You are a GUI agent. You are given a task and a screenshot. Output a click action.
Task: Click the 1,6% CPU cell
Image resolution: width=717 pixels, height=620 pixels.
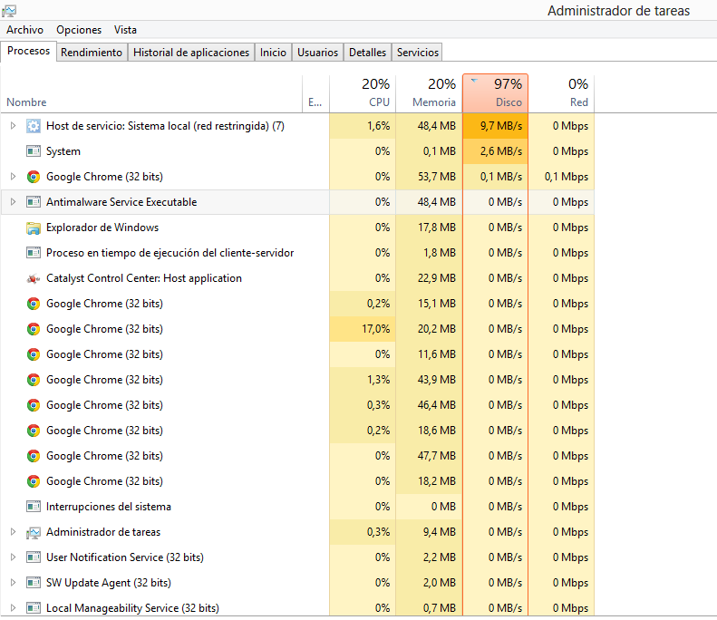click(363, 126)
